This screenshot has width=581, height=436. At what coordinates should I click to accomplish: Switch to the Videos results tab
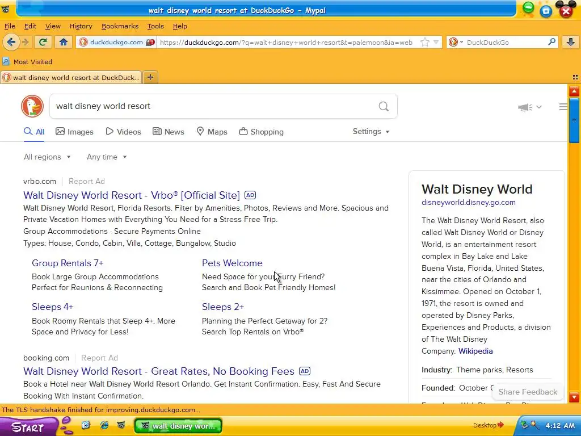coord(123,132)
